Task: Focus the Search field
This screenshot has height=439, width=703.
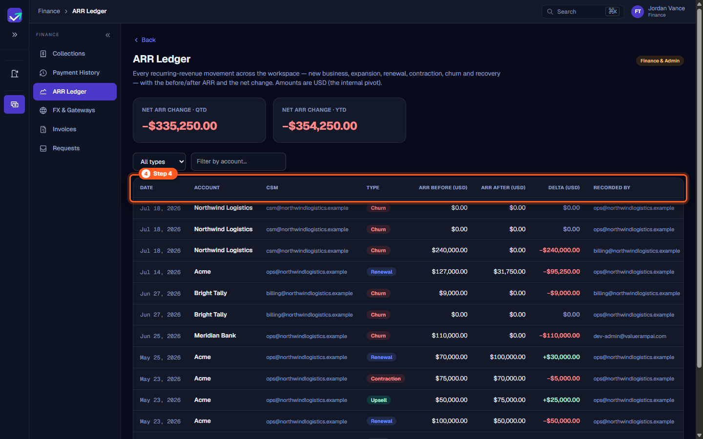Action: coord(582,12)
